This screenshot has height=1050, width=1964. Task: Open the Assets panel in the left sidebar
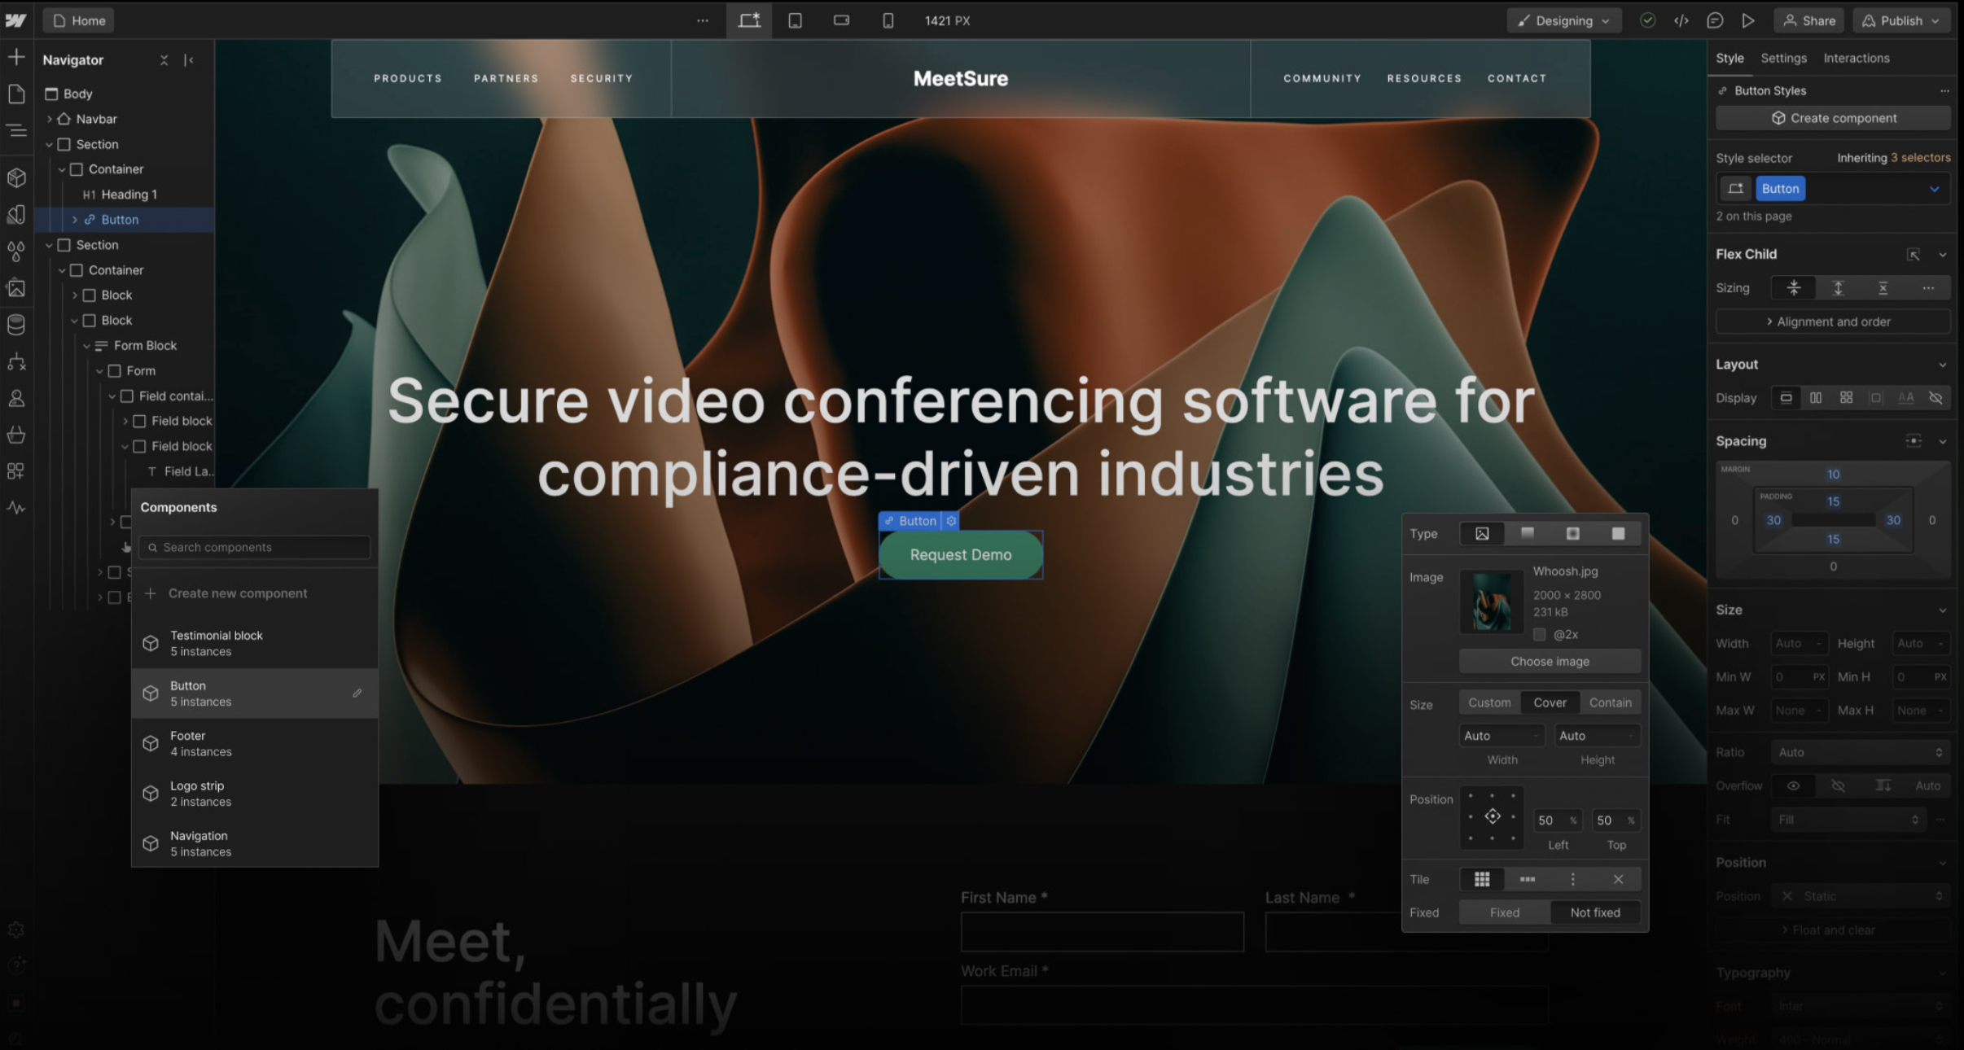pyautogui.click(x=16, y=287)
